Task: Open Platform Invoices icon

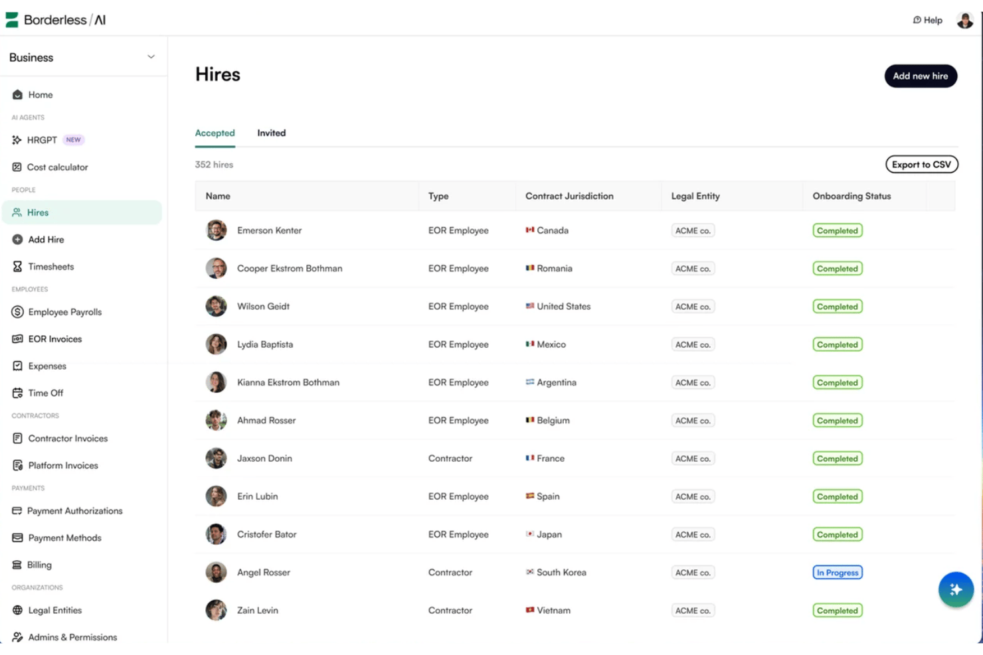Action: 17,466
